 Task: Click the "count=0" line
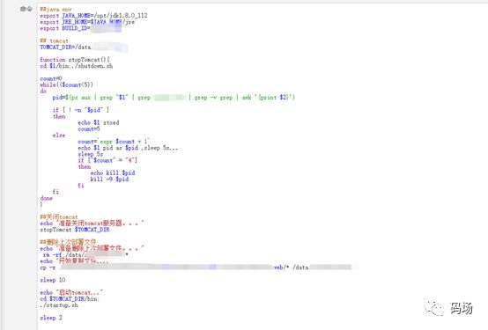[51, 78]
